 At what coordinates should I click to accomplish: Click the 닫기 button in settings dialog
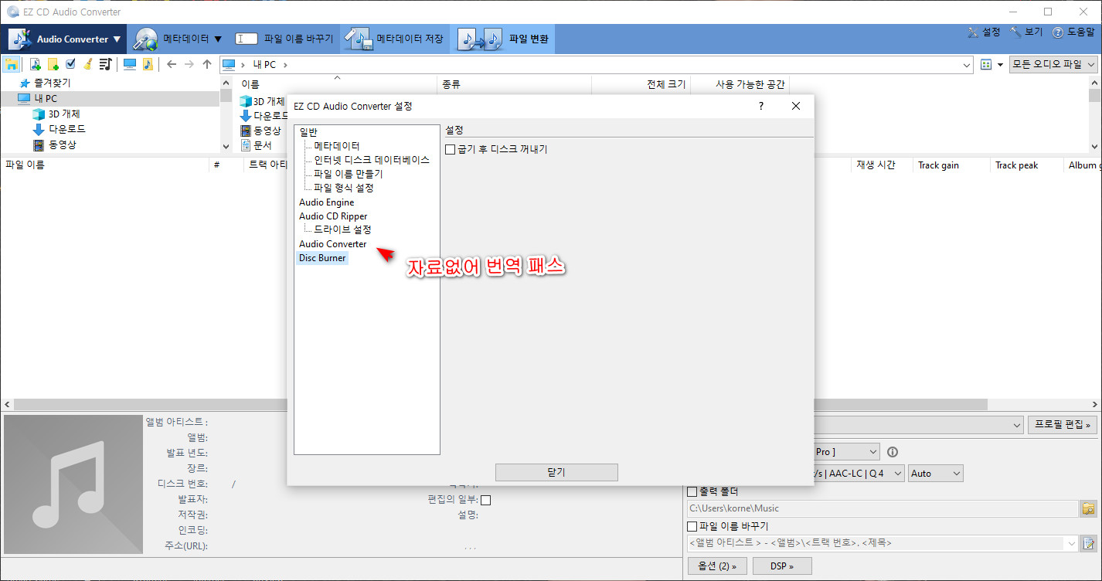point(556,472)
